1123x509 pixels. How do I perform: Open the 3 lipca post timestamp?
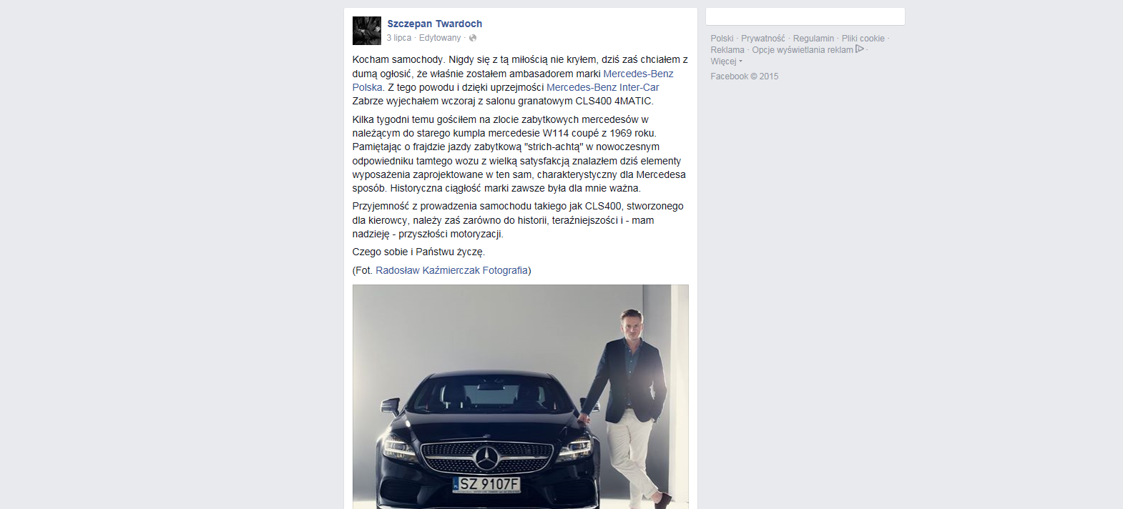pos(399,38)
